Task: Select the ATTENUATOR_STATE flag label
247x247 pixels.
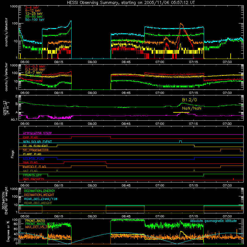Action: pyautogui.click(x=37, y=133)
